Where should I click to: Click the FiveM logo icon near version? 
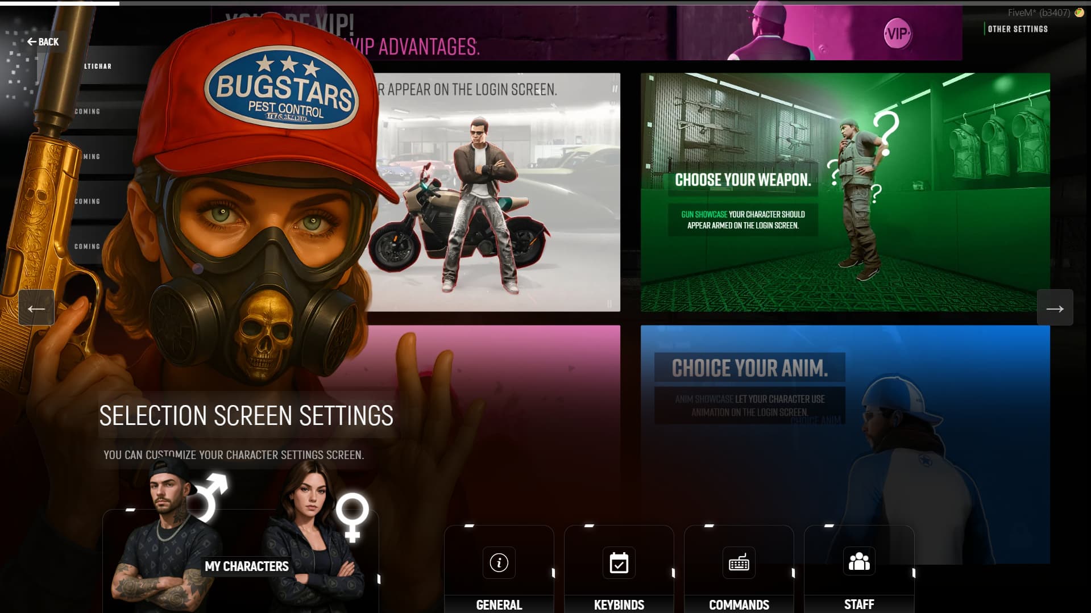(x=1079, y=12)
